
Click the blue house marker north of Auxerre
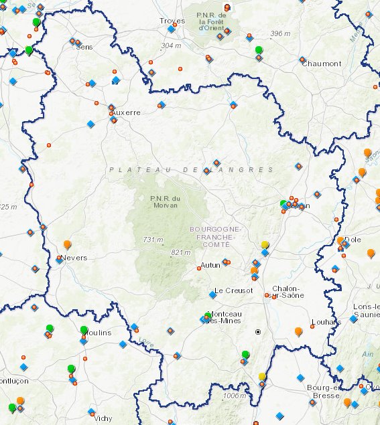coord(116,80)
